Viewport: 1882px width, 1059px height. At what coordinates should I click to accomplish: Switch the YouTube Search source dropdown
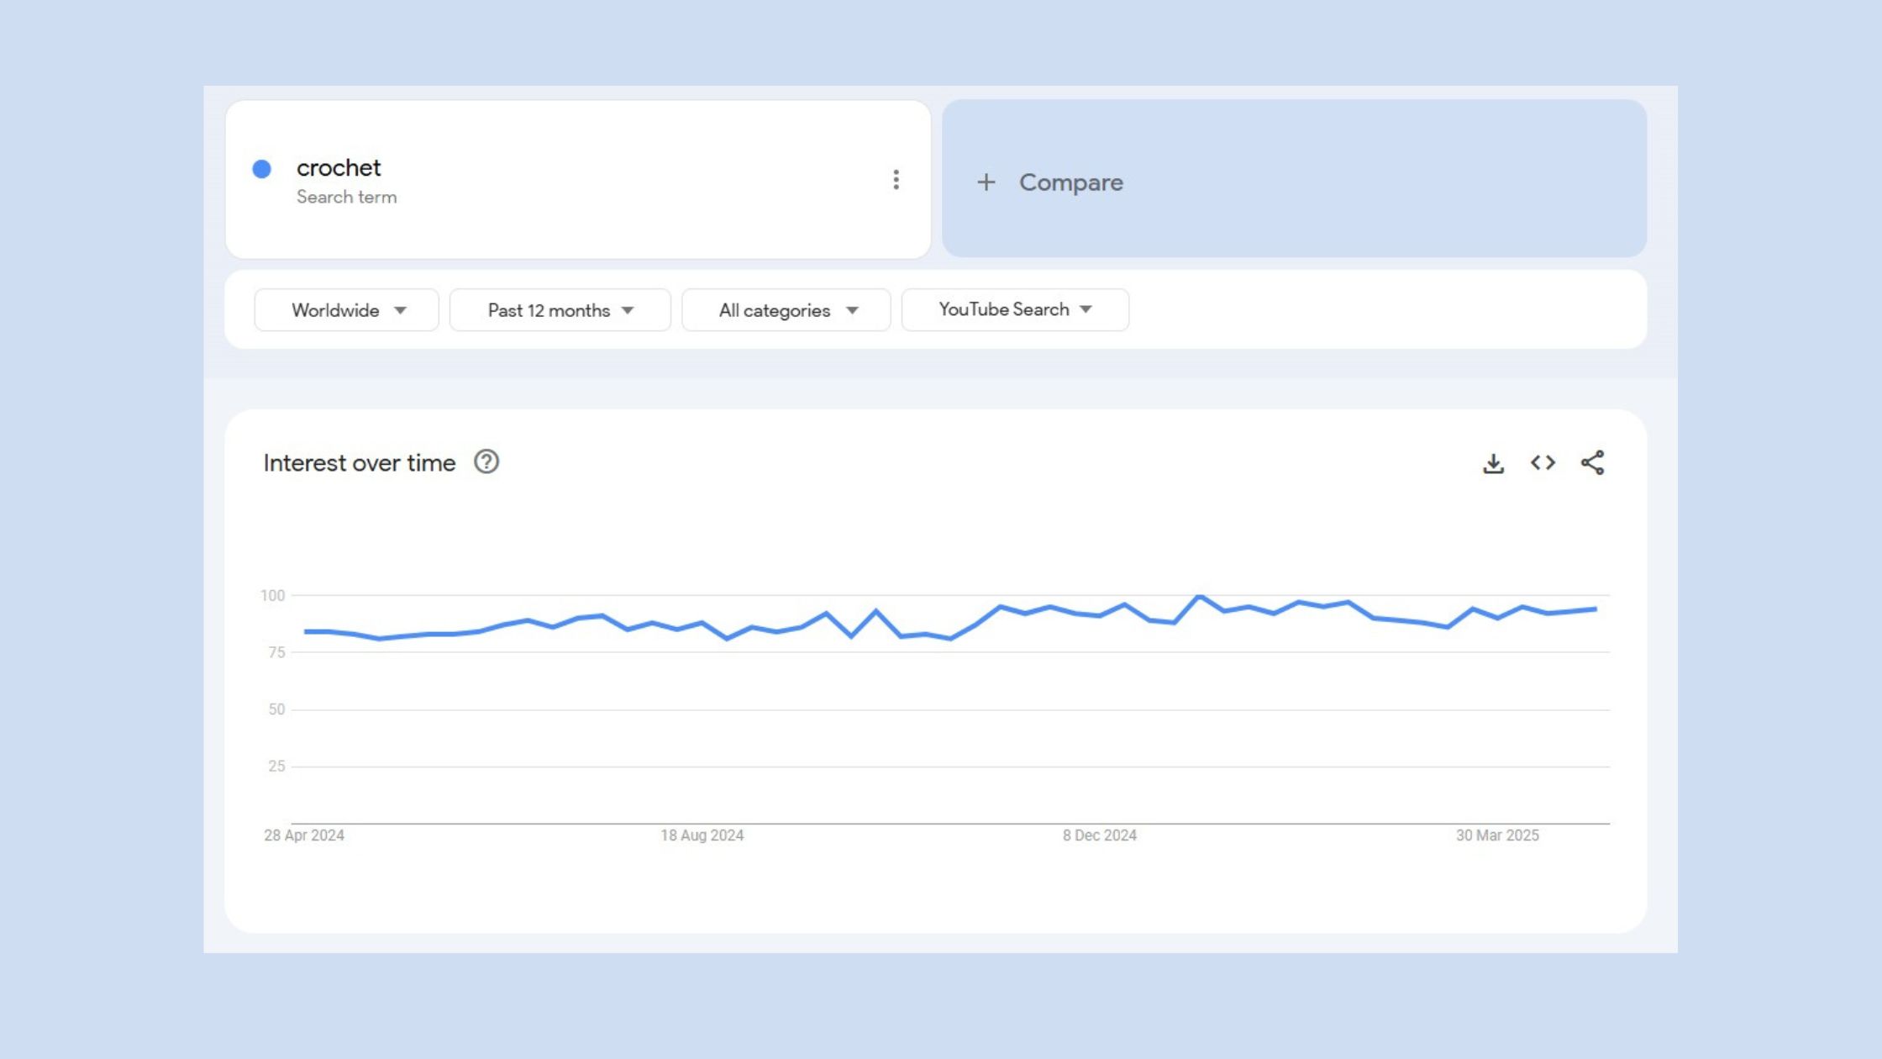1015,310
